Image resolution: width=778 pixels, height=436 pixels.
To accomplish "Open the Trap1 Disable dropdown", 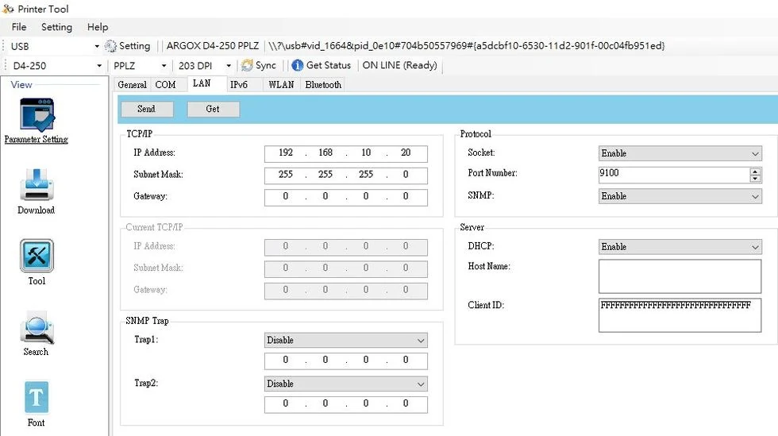I will pos(346,340).
